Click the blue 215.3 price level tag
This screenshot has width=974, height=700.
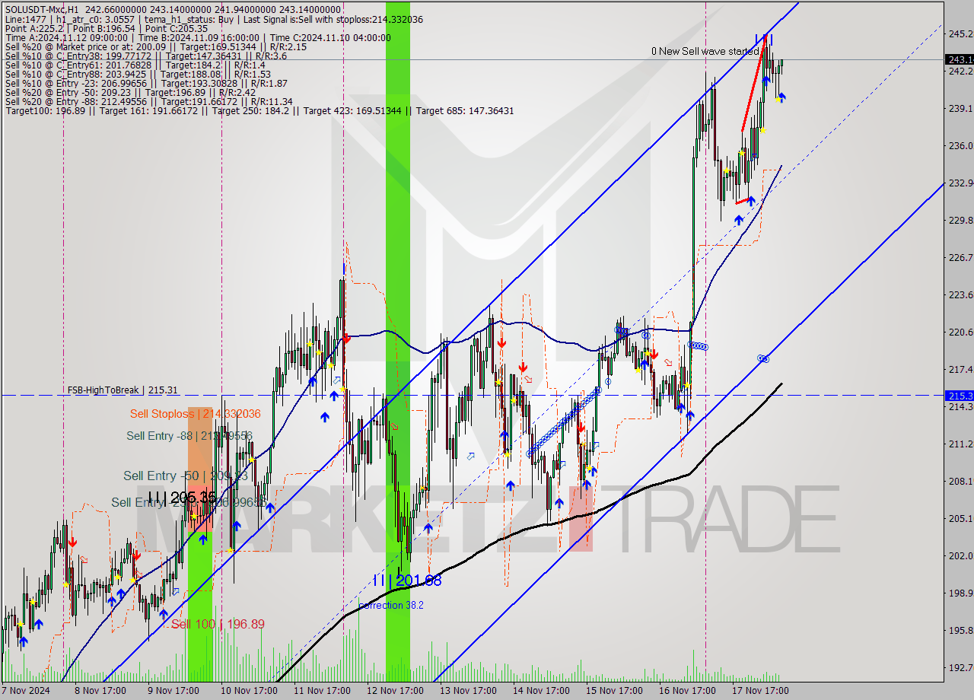pos(959,396)
